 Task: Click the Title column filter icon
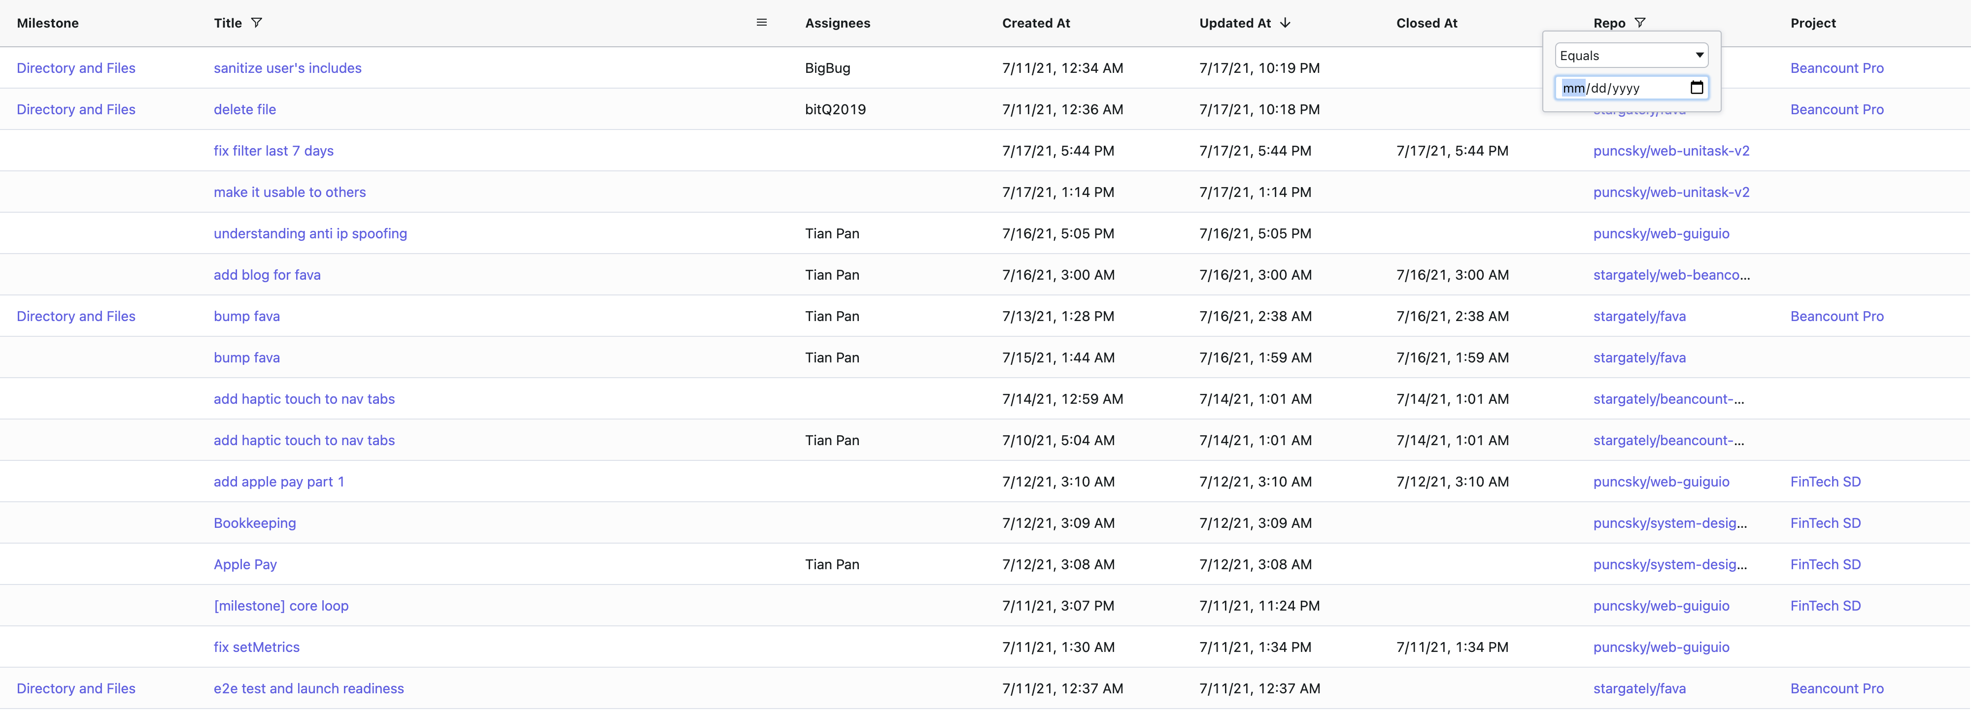point(256,23)
